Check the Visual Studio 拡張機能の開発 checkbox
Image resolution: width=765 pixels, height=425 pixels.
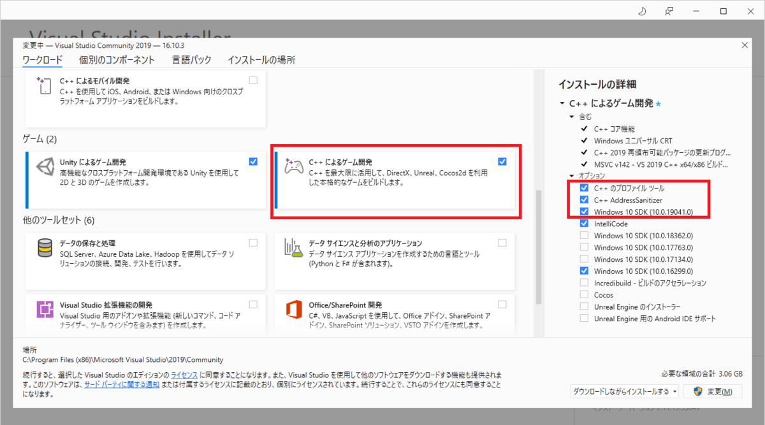coord(254,305)
